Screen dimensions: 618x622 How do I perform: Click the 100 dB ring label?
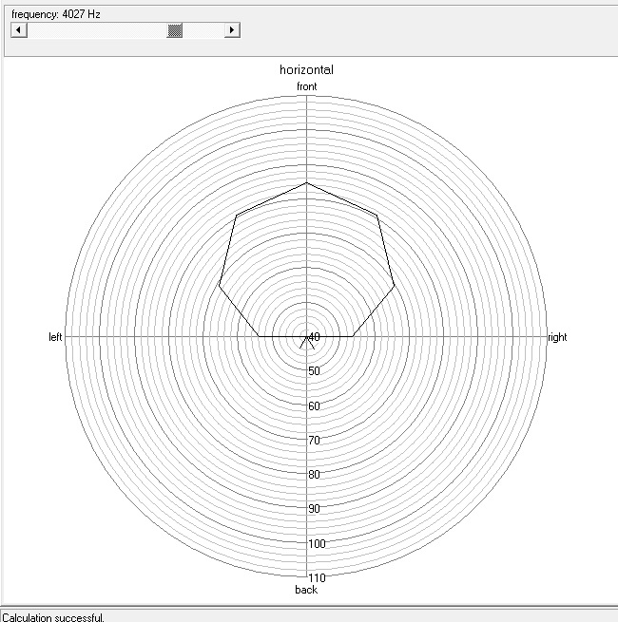[x=317, y=543]
